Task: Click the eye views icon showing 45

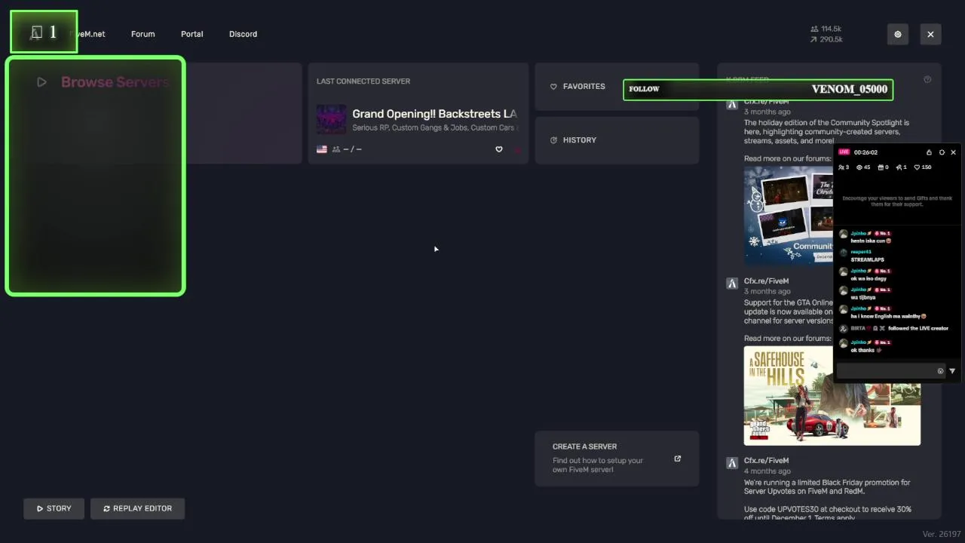Action: 859,167
